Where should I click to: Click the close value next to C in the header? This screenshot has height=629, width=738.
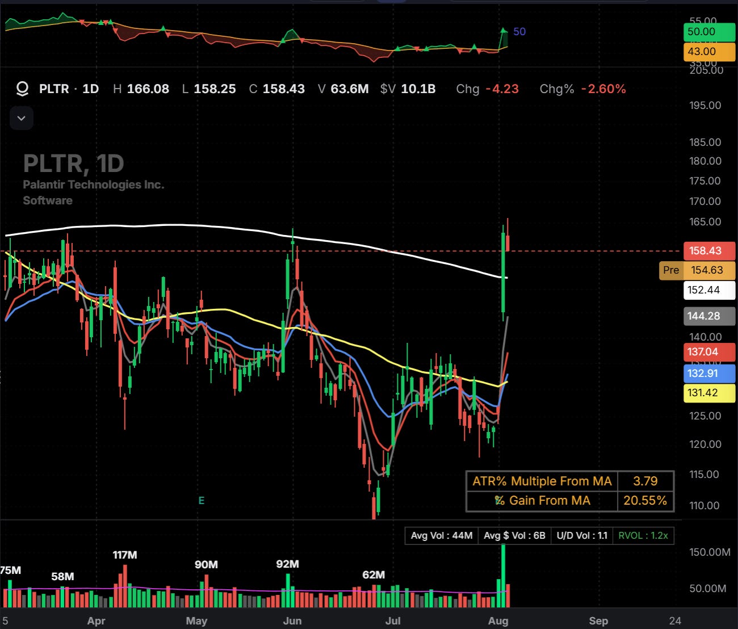284,89
